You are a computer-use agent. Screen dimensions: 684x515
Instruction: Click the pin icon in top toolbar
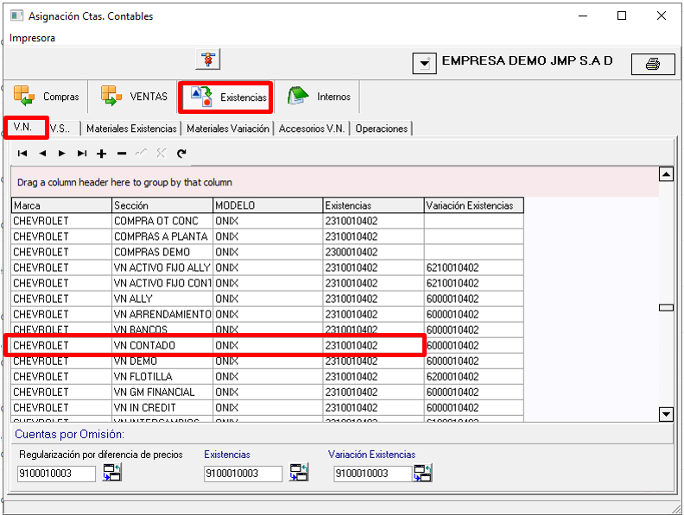[208, 60]
